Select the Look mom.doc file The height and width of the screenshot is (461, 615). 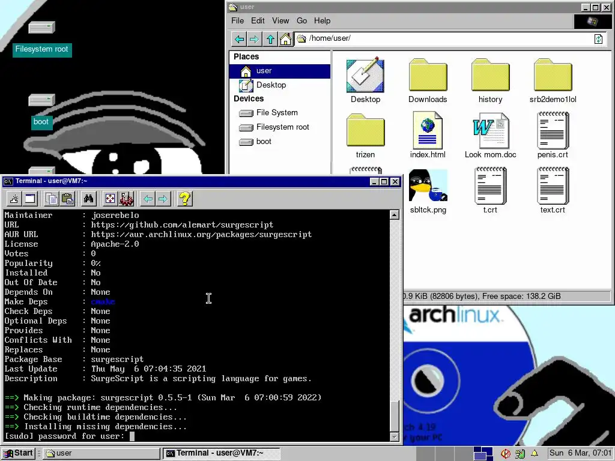(490, 135)
